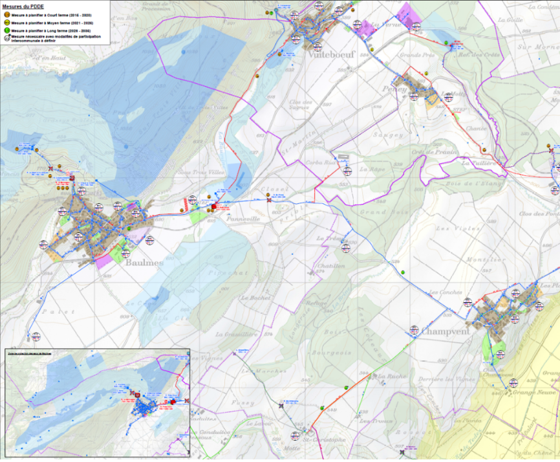
Task: Click the round marker left of Champvent label
Action: pos(414,332)
